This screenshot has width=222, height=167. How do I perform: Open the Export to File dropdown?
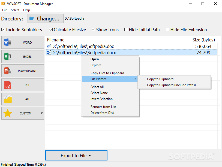pos(76,155)
